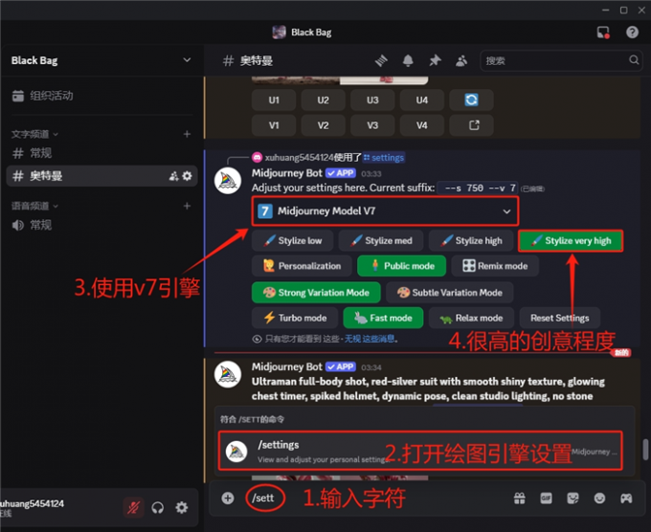The image size is (651, 532).
Task: Click invite people icon on 奥特曼 channel
Action: (173, 176)
